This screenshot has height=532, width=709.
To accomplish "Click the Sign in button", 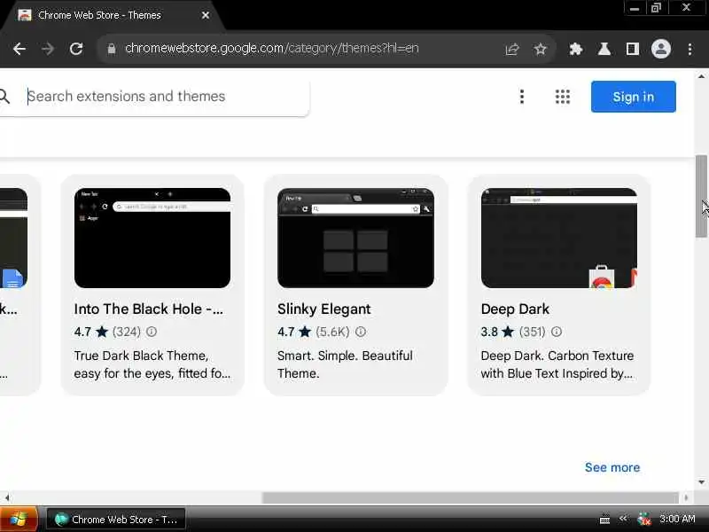I will 633,97.
